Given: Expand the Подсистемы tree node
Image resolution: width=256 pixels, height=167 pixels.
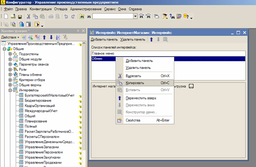Looking at the screenshot, I should [x=9, y=53].
